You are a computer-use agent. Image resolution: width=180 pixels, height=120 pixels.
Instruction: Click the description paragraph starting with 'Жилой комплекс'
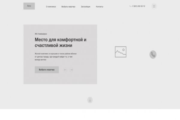click(x=56, y=57)
